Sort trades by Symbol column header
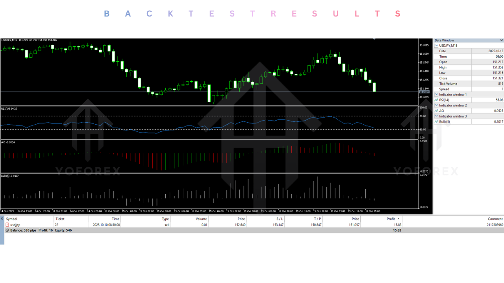The height and width of the screenshot is (283, 504). click(12, 219)
